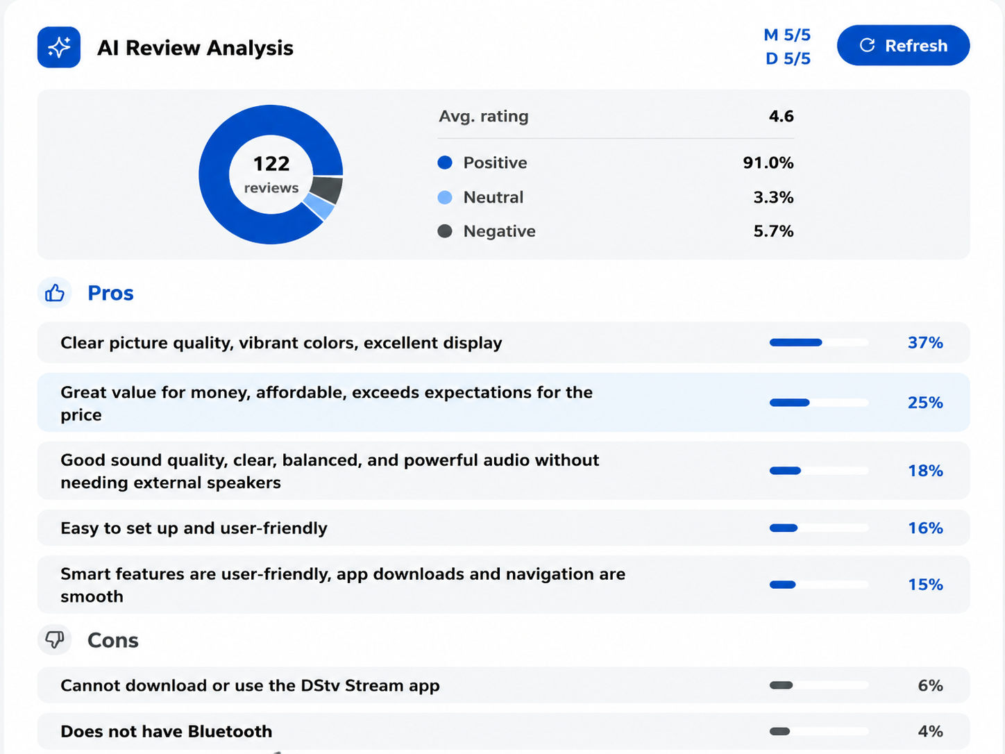Click the 37% percentage label
The width and height of the screenshot is (1005, 754).
(925, 342)
